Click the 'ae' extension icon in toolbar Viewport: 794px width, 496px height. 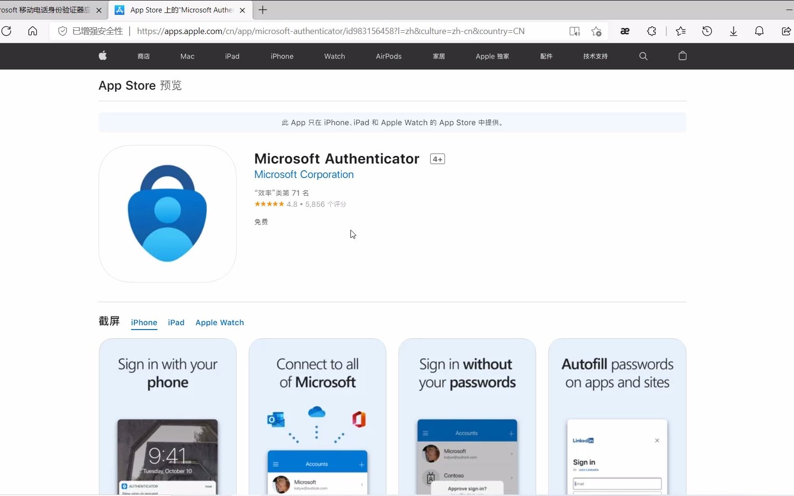pos(625,31)
